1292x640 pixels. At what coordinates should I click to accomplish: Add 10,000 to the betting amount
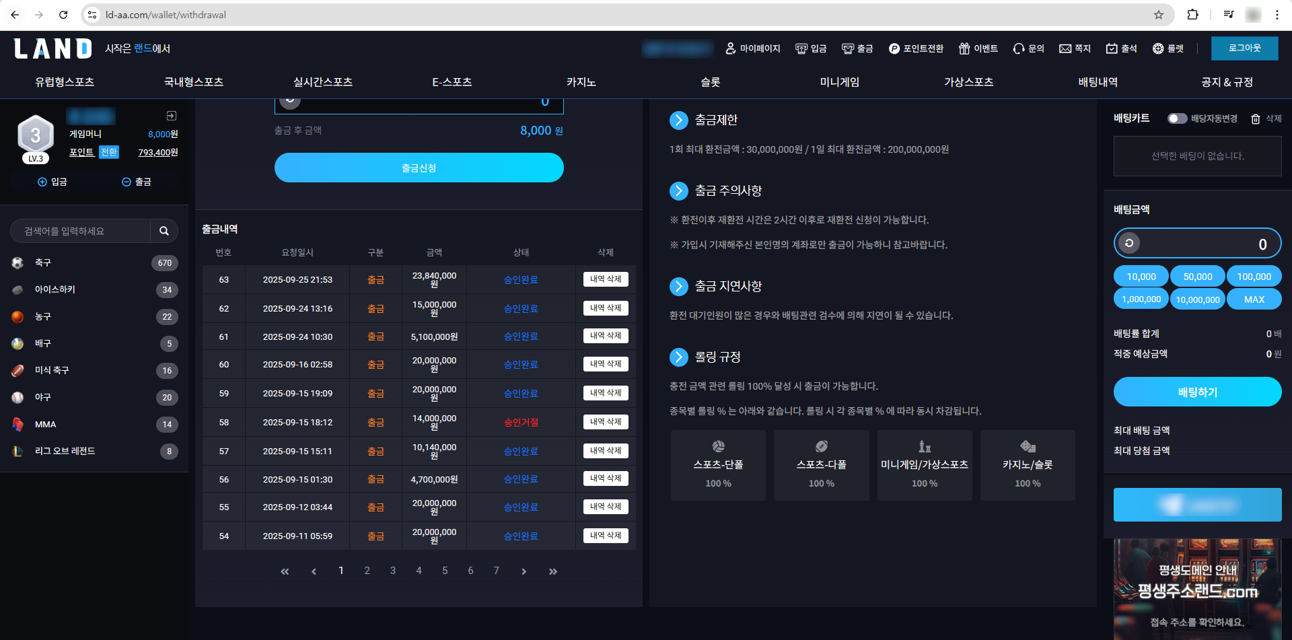1141,277
